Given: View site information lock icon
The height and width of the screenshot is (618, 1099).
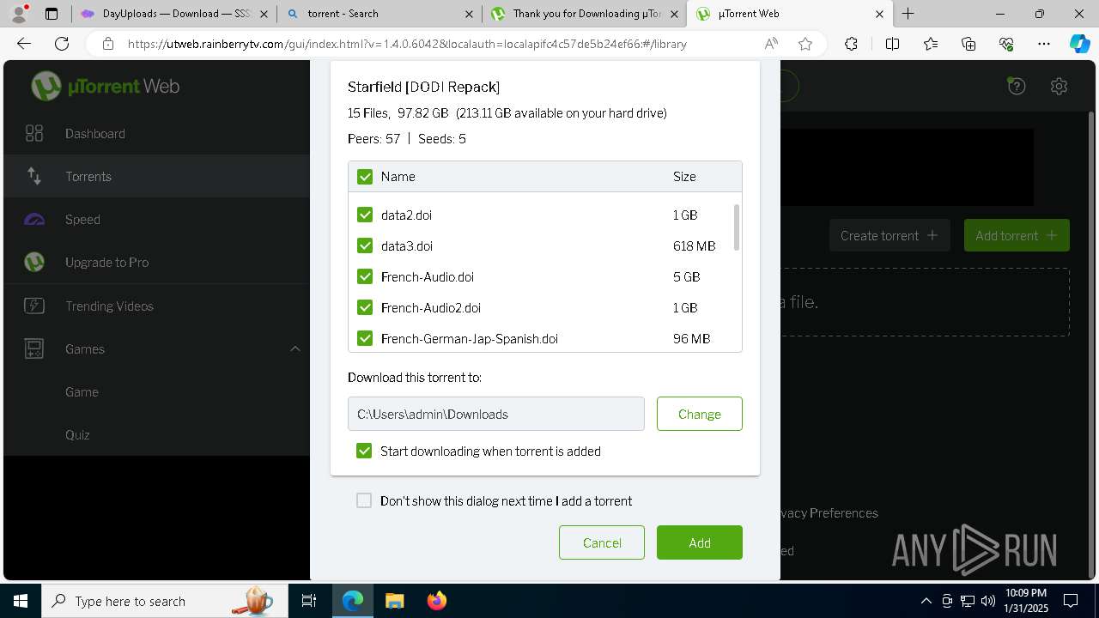Looking at the screenshot, I should (107, 44).
